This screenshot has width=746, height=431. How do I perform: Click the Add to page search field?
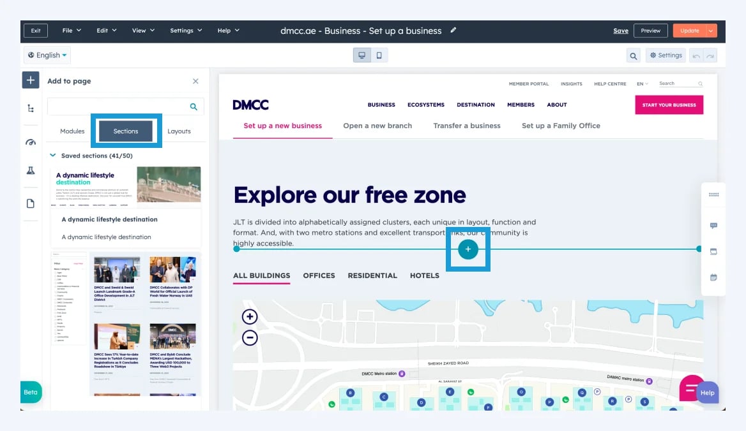click(x=126, y=107)
